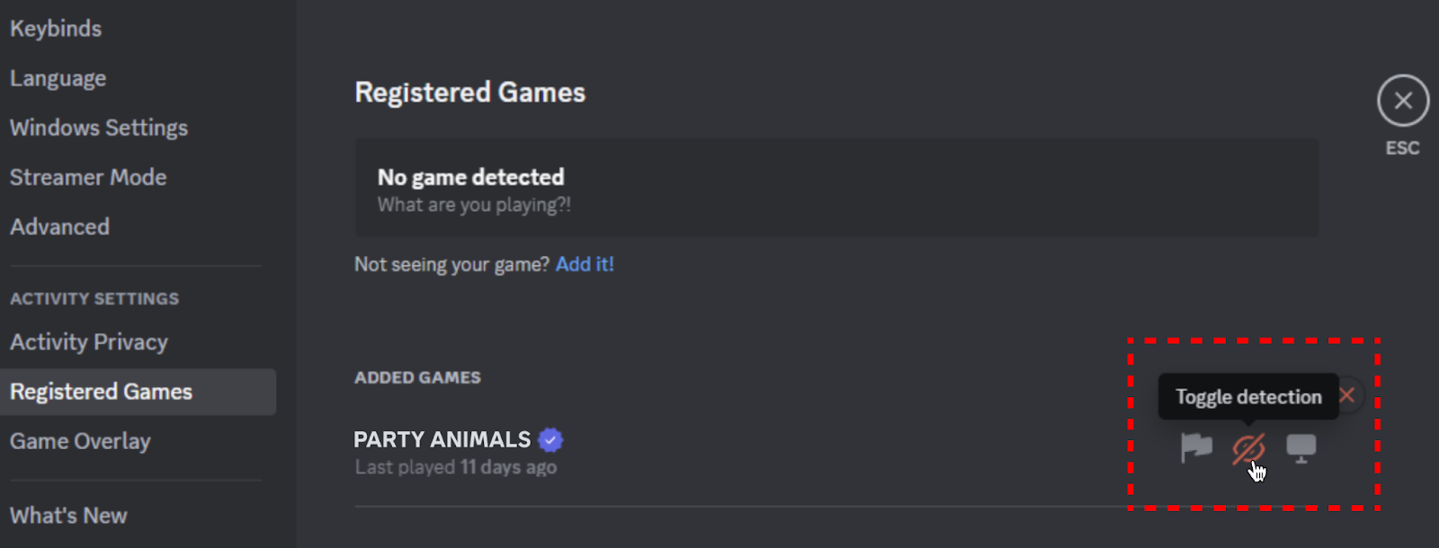
Task: Go to Language settings
Action: pyautogui.click(x=58, y=79)
